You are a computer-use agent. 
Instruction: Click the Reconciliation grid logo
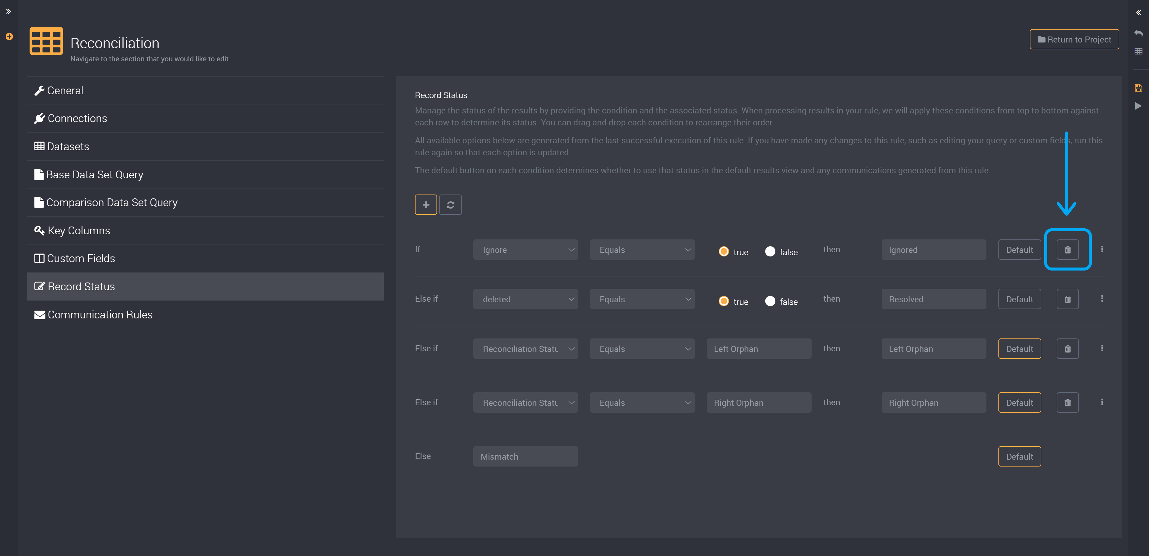pos(46,41)
